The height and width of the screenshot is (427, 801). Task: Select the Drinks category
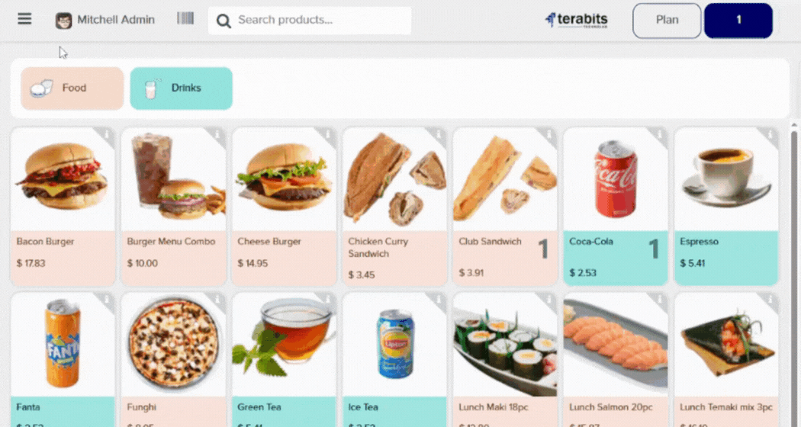pos(182,88)
